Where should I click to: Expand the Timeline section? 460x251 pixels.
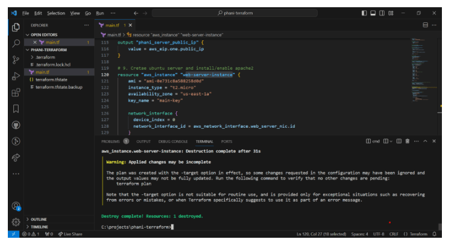point(39,227)
